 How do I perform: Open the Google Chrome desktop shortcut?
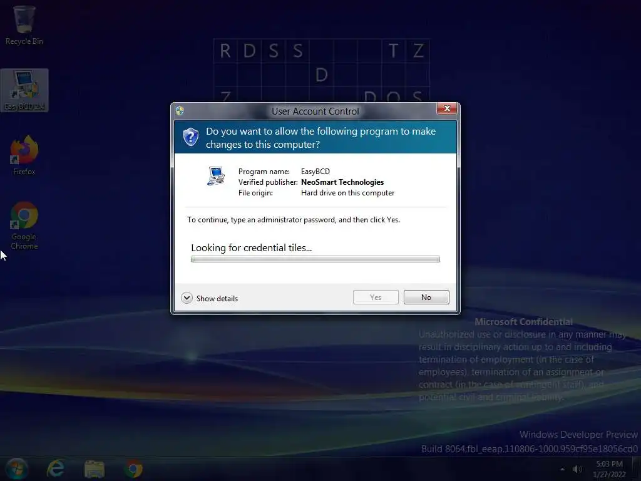(24, 225)
